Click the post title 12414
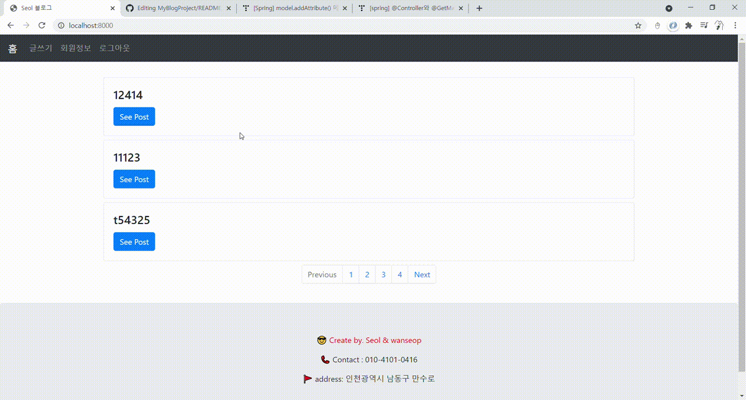This screenshot has width=746, height=400. [x=128, y=95]
